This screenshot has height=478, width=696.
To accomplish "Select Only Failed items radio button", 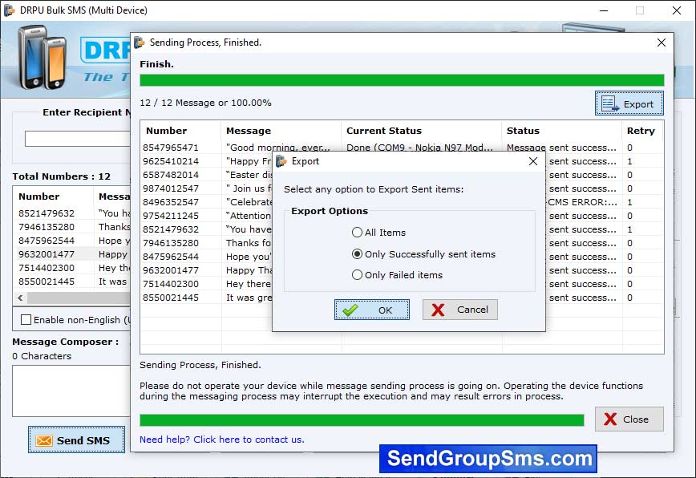I will 358,275.
